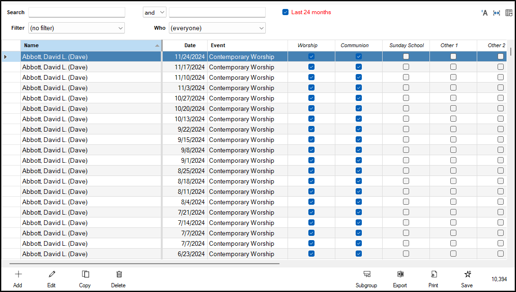Screen dimensions: 516x292
Task: Click the Save star icon
Action: coord(467,275)
